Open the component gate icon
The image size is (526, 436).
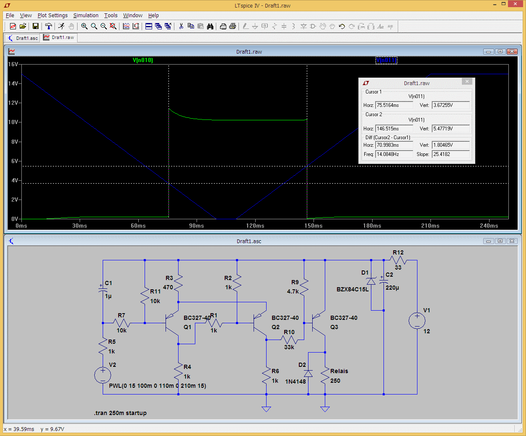(x=313, y=26)
